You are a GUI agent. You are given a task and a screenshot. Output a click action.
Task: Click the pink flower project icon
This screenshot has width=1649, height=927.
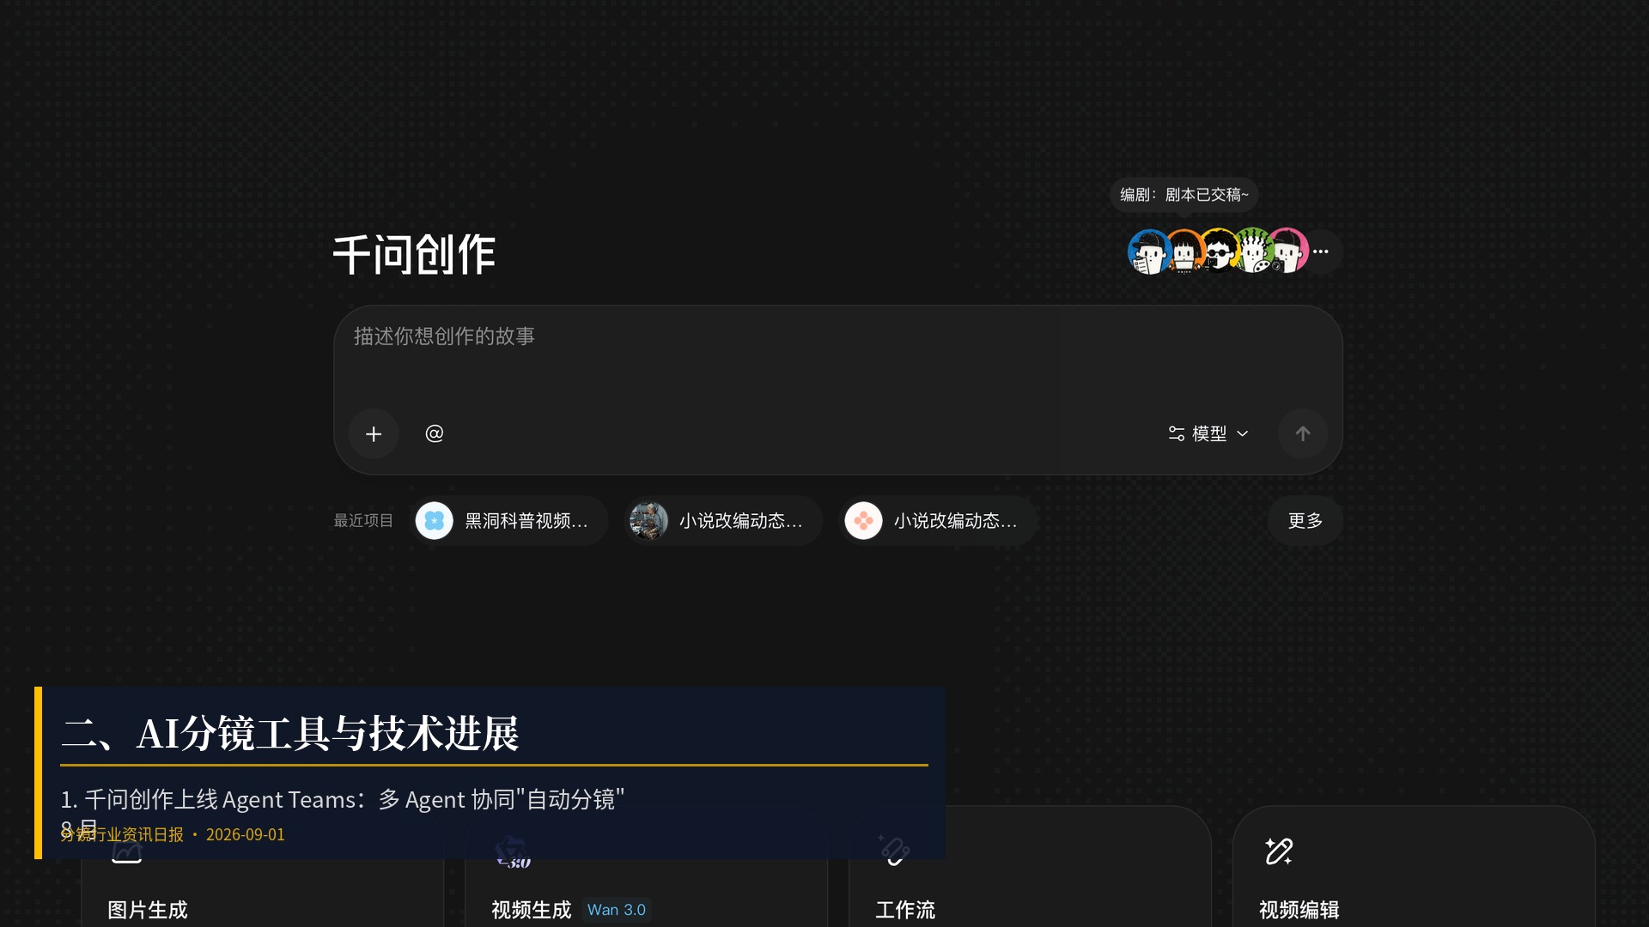pos(864,521)
